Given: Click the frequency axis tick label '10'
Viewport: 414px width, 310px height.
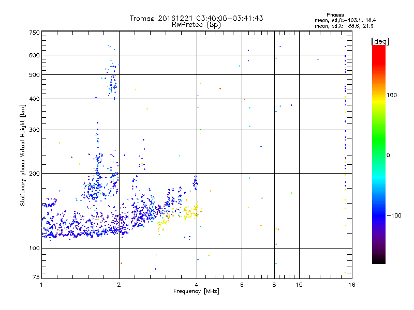Looking at the screenshot, I should point(299,285).
